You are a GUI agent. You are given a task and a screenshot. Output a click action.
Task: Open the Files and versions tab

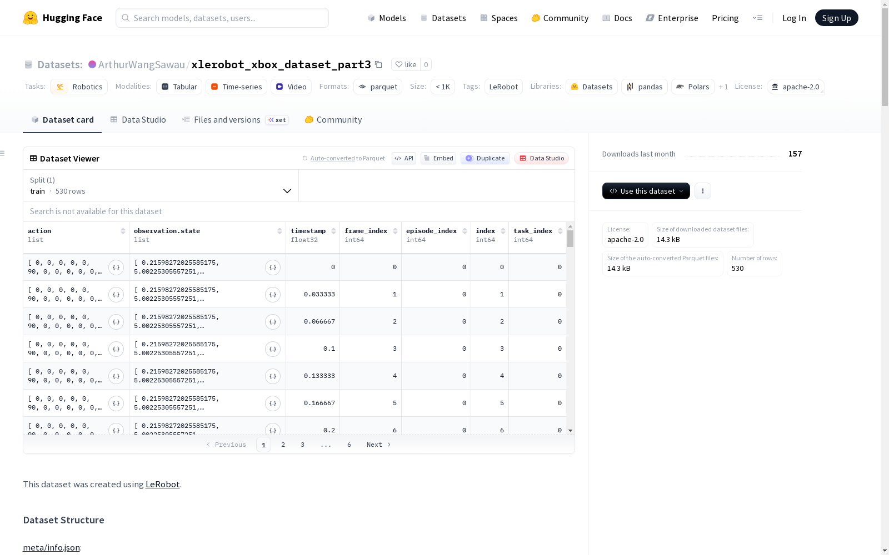pos(235,120)
